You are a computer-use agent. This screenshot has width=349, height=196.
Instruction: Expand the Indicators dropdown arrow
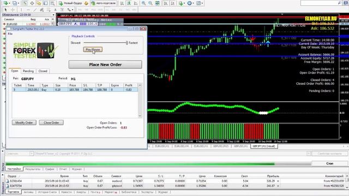point(184,3)
